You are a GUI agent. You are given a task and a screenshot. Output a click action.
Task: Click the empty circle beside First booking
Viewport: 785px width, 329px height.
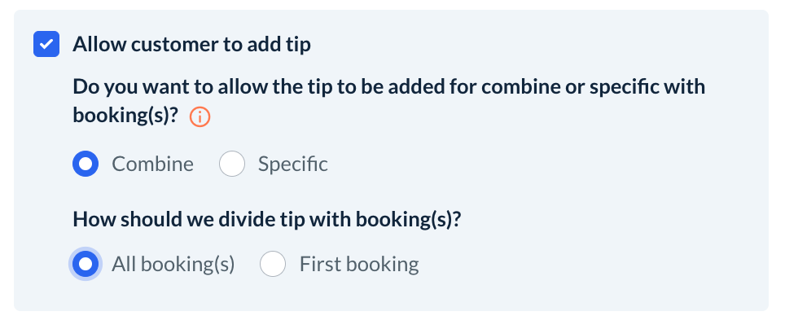(273, 264)
